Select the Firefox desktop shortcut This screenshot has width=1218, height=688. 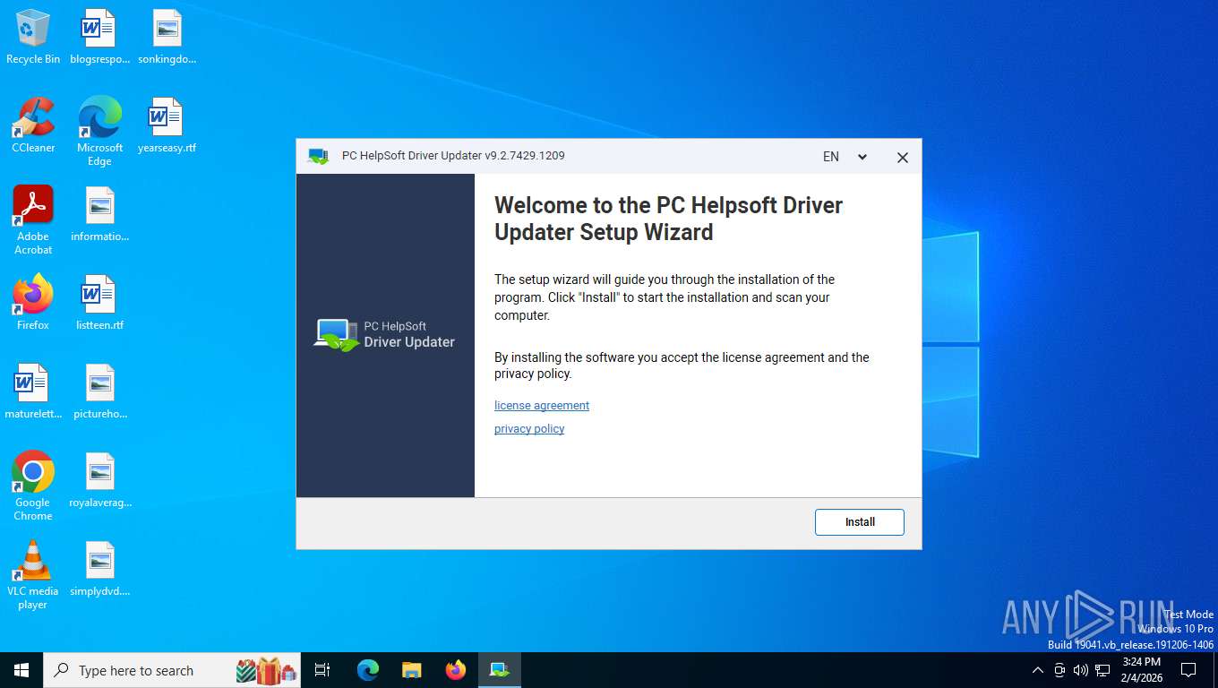tap(33, 303)
